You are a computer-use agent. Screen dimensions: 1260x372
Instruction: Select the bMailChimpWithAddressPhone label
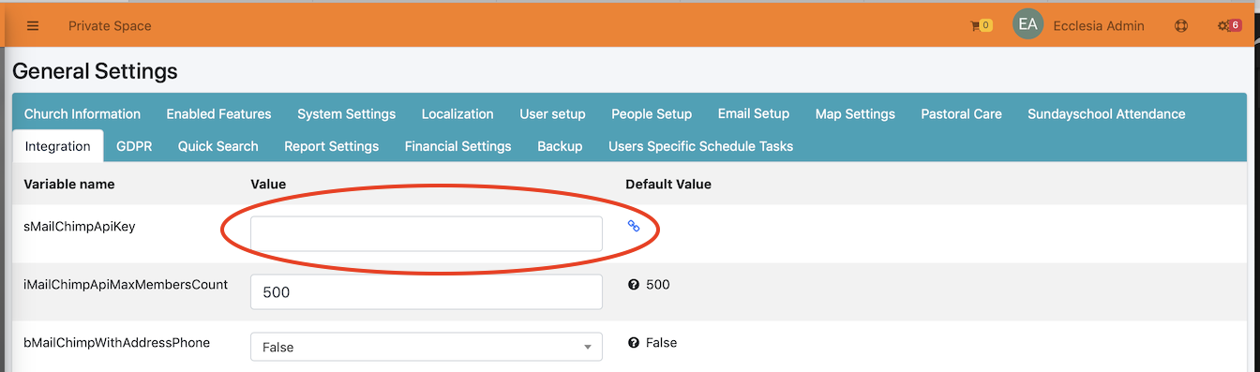point(116,342)
